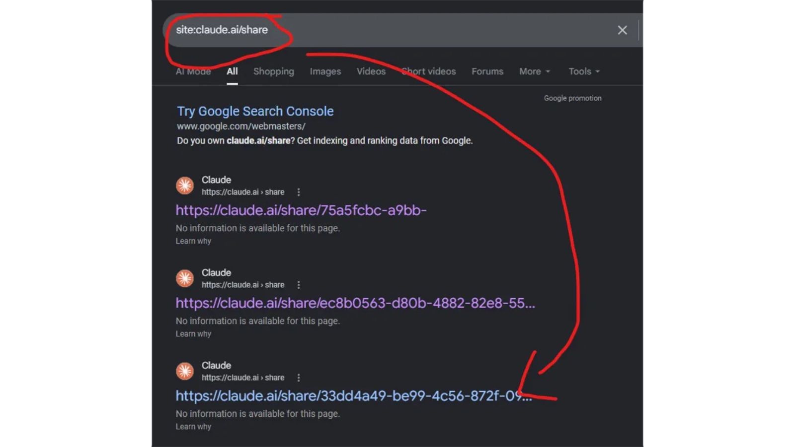The height and width of the screenshot is (447, 795).
Task: Open the Videos tab
Action: pyautogui.click(x=371, y=71)
